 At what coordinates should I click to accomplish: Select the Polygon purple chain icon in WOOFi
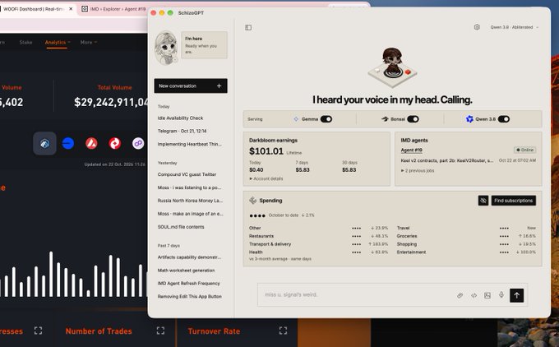click(138, 143)
